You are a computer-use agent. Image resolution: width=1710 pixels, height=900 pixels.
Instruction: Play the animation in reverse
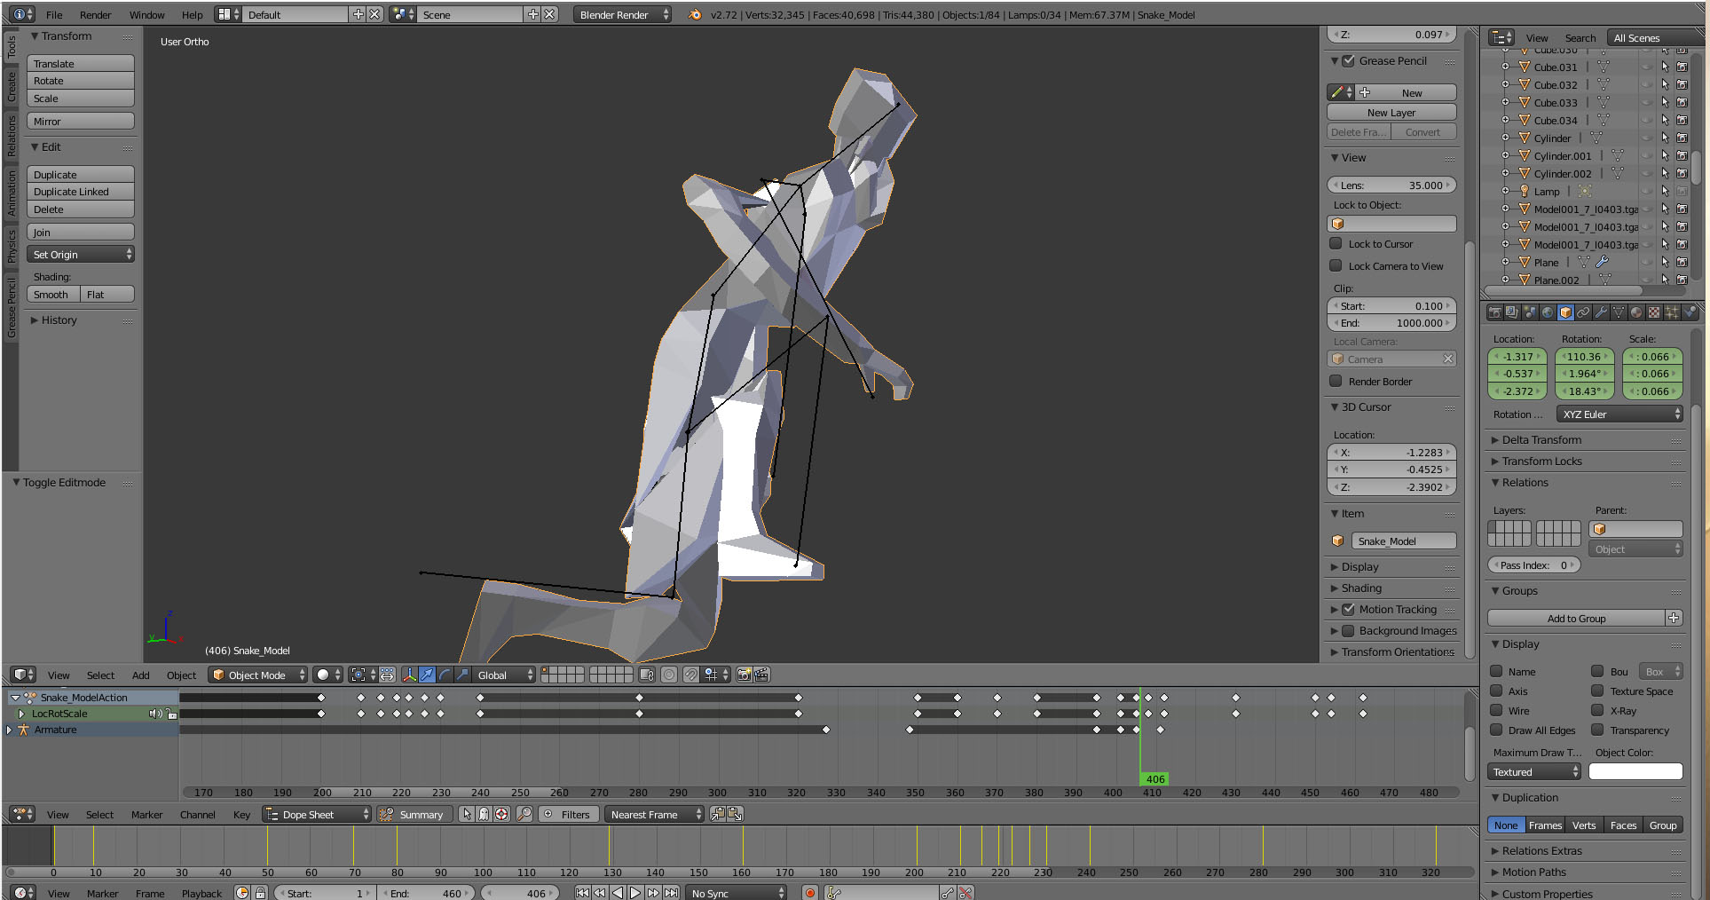(x=618, y=893)
